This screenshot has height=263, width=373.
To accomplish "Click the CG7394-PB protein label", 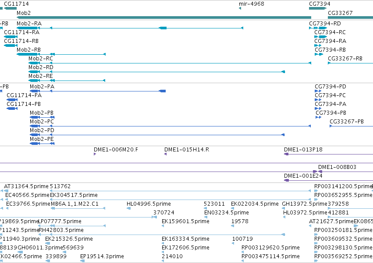I will point(330,113).
